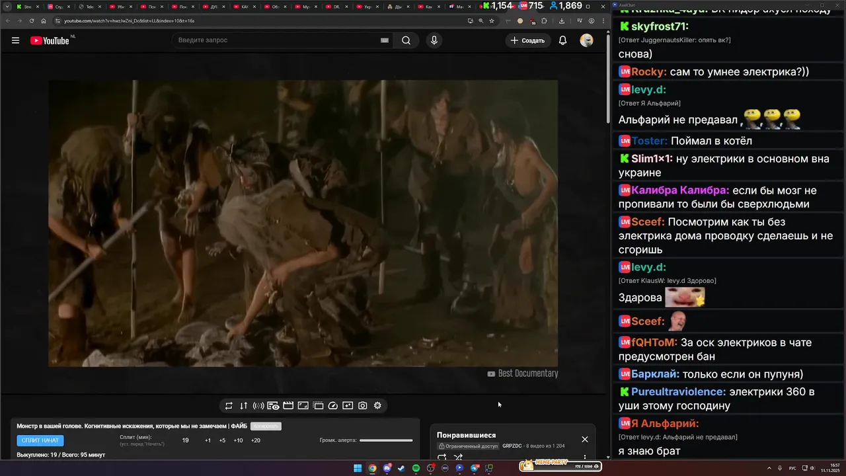Open browser downloads icon
Viewport: 846px width, 476px height.
(x=561, y=20)
